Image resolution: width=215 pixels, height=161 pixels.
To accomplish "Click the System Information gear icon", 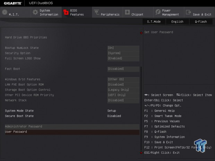I will (x=35, y=12).
